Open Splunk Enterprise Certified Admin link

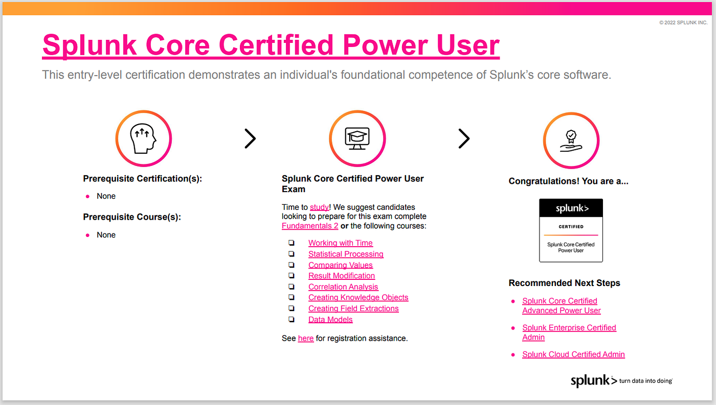pyautogui.click(x=569, y=332)
